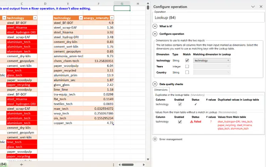Click the Operation name field 'Lookup (84)'
Image resolution: width=266 pixels, height=167 pixels.
coord(208,17)
